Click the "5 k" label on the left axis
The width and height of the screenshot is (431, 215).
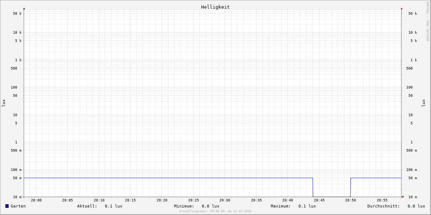tap(18, 41)
